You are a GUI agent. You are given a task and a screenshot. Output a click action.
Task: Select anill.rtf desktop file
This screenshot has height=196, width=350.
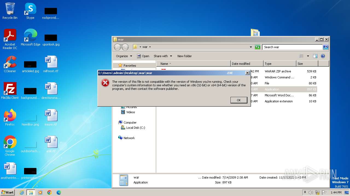click(x=51, y=144)
